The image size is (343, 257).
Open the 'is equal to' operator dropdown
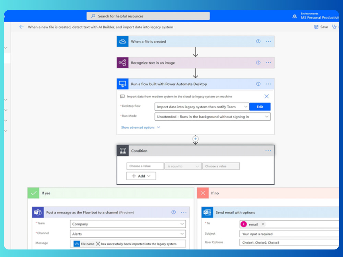point(183,166)
